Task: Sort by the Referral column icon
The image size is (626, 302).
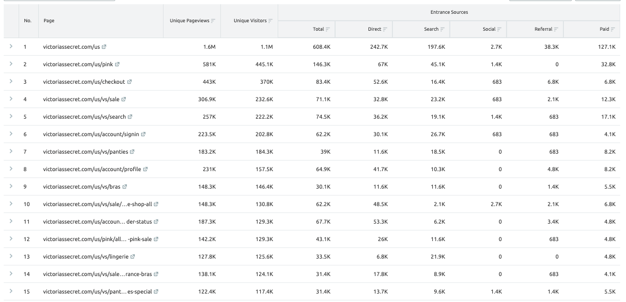Action: tap(556, 29)
